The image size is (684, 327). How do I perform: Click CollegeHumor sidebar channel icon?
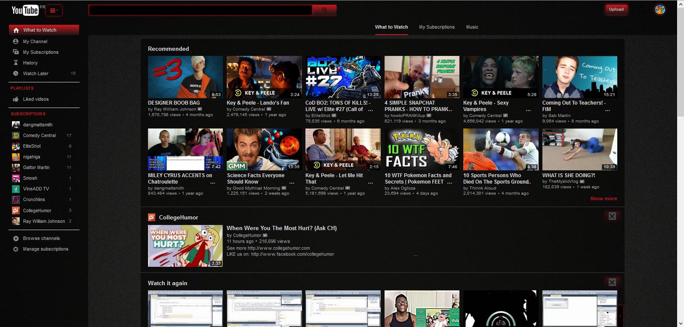16,210
